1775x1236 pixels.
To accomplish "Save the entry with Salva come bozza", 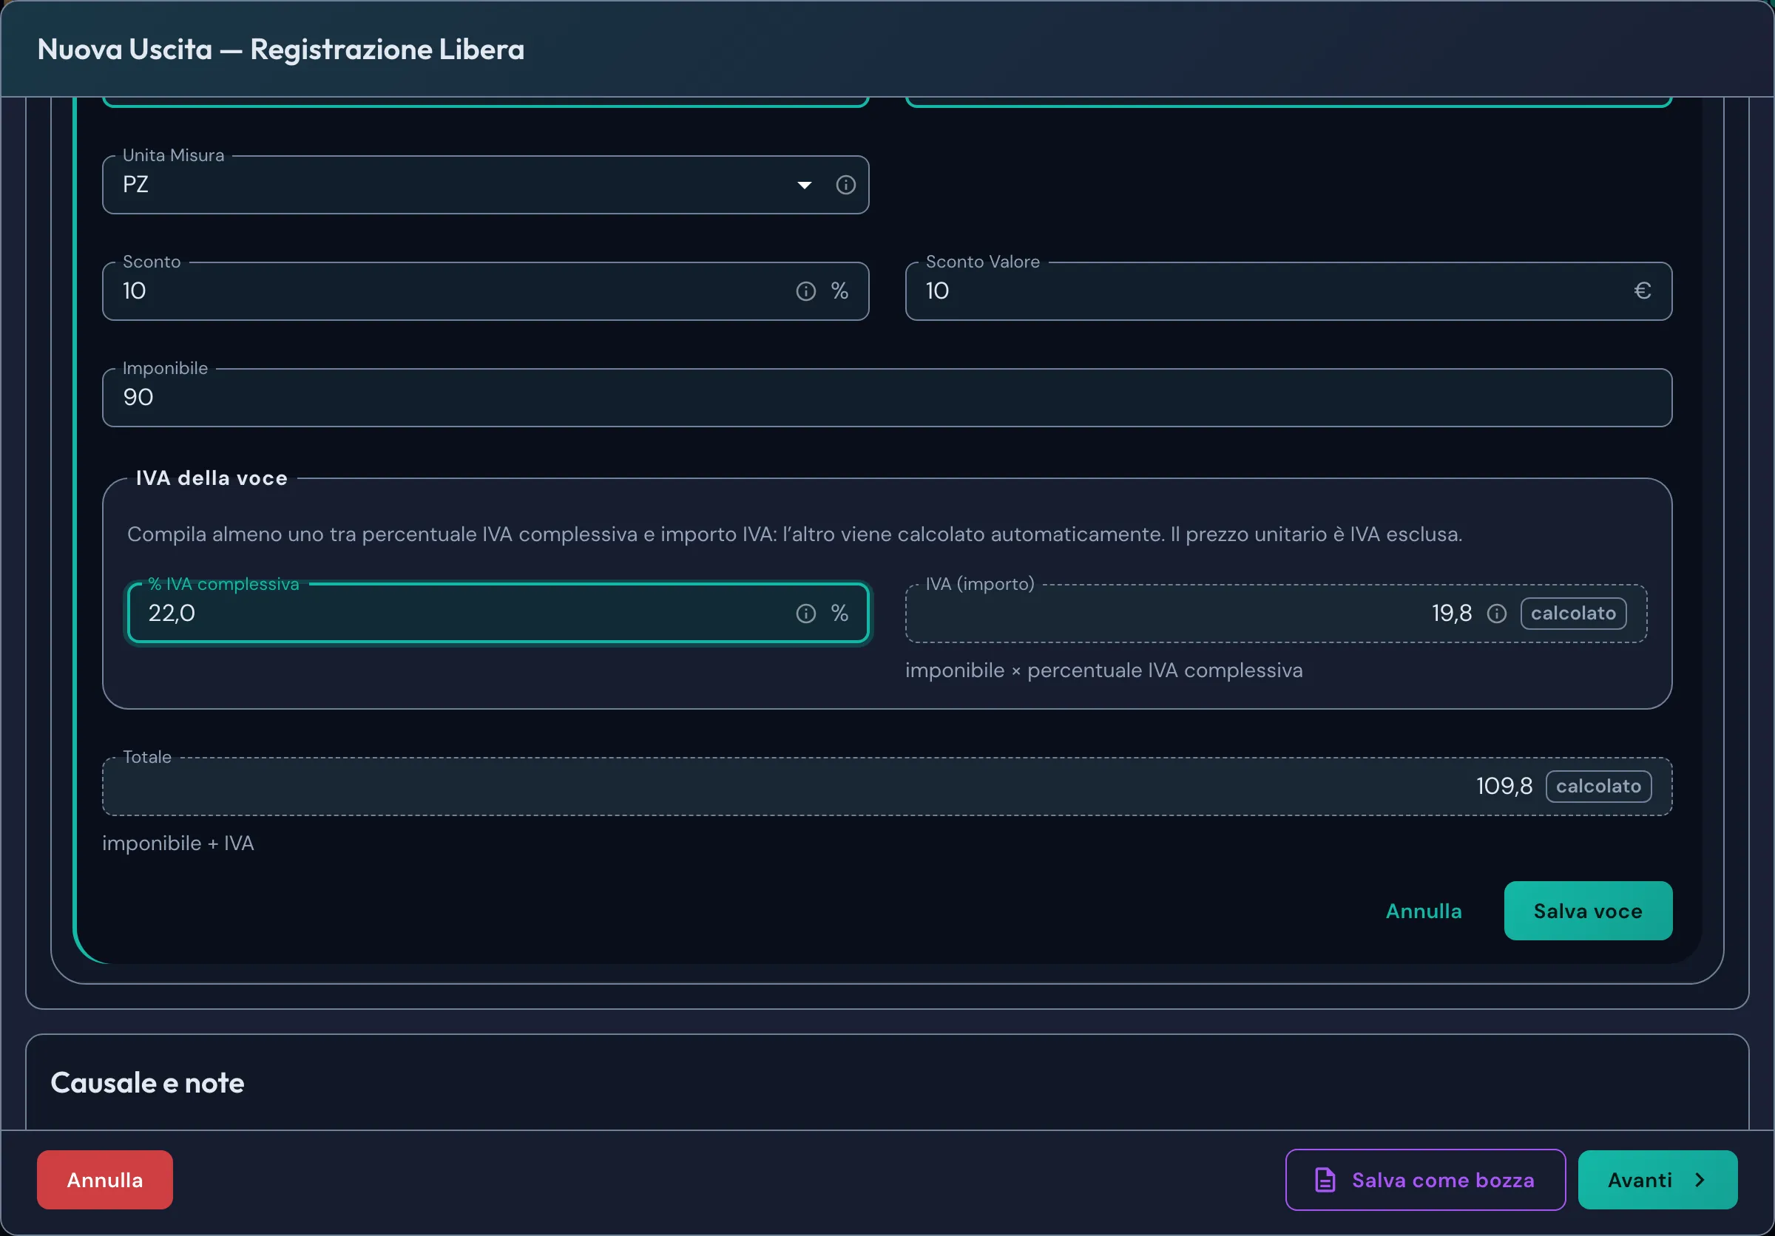I will click(x=1426, y=1180).
